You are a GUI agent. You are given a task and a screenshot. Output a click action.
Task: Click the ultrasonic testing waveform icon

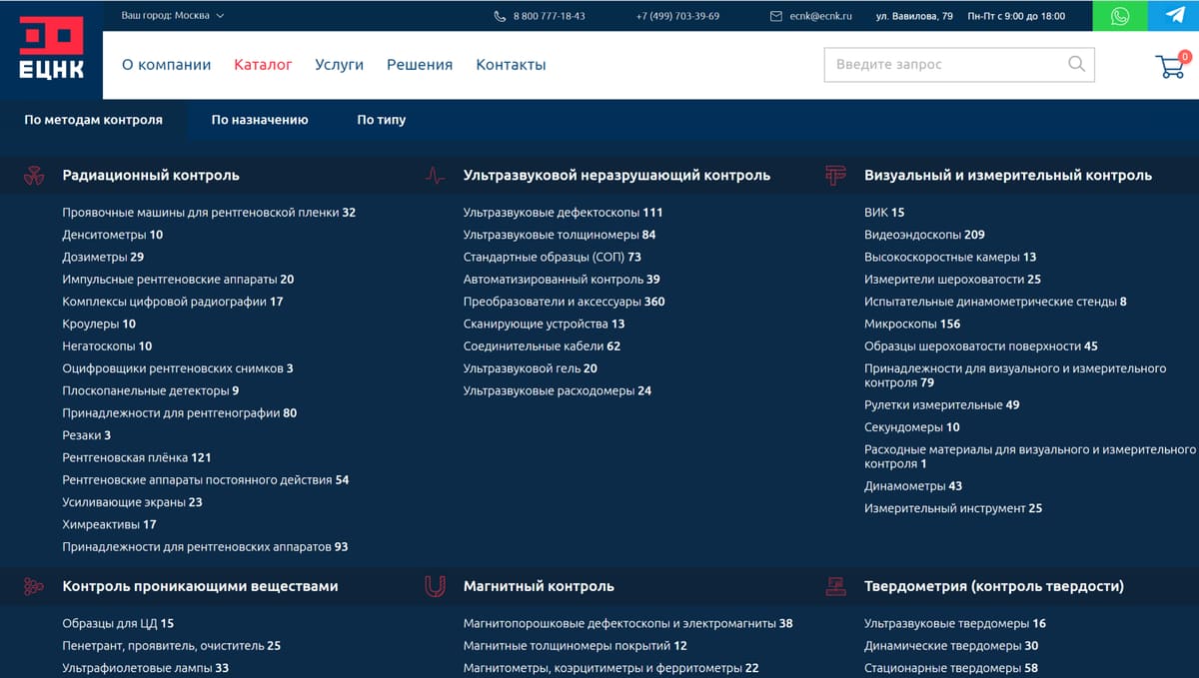[435, 176]
